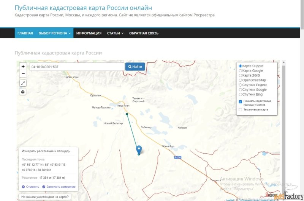Click Ортолык label on map
Image resolution: width=304 pixels, height=201 pixels.
[96, 95]
